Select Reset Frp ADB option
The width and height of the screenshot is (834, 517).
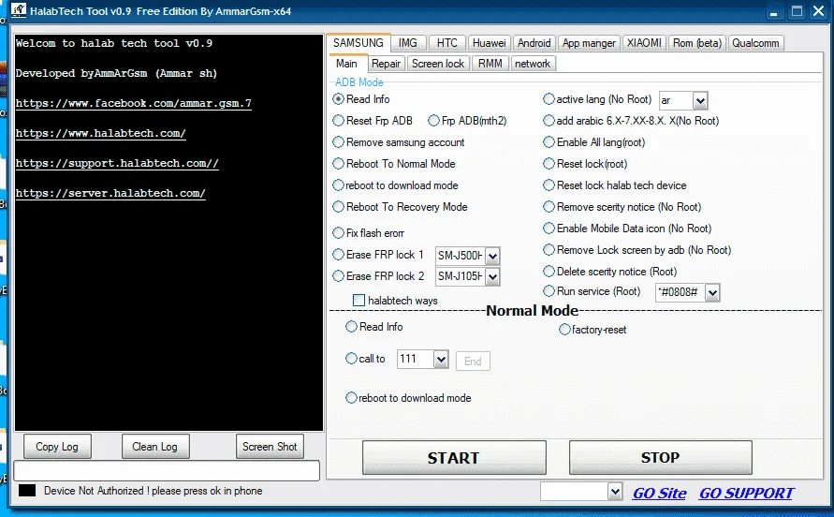(x=338, y=121)
